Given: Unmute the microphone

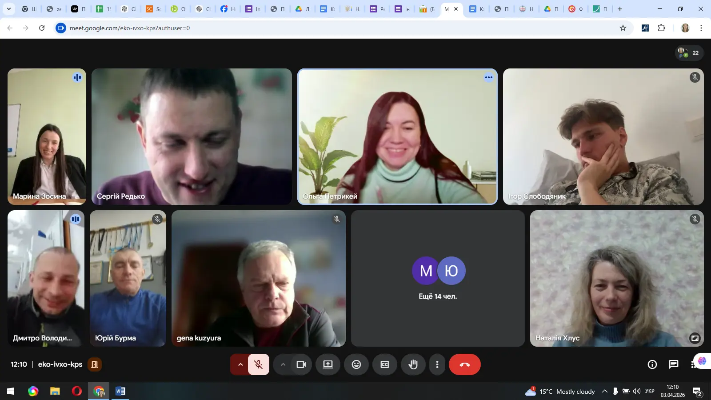Looking at the screenshot, I should pos(259,364).
